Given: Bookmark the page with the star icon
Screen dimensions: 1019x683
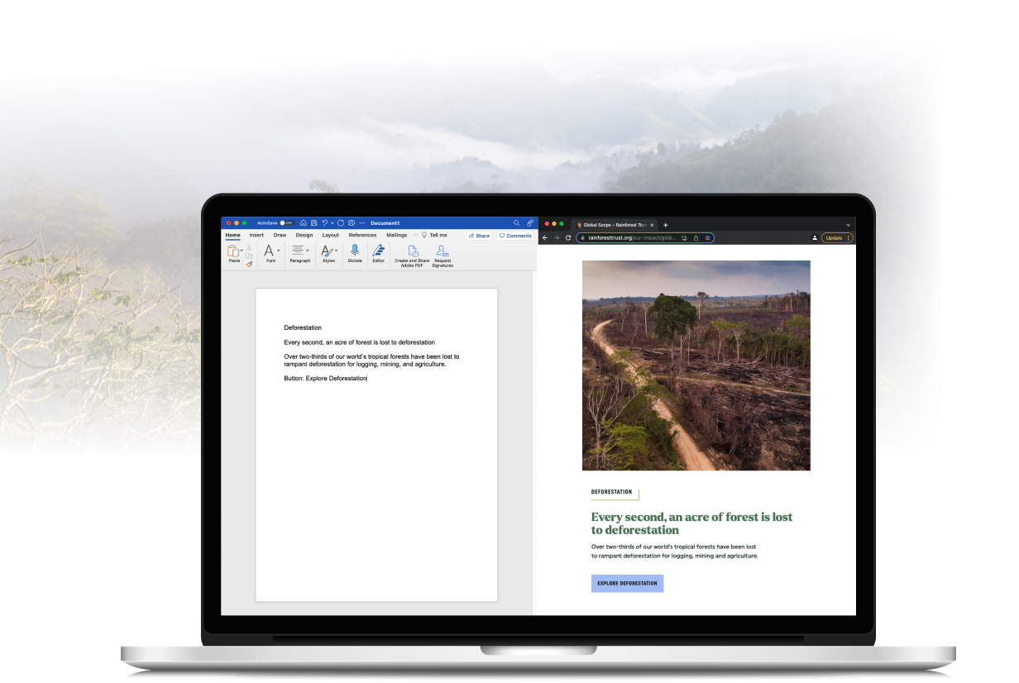Looking at the screenshot, I should 708,237.
